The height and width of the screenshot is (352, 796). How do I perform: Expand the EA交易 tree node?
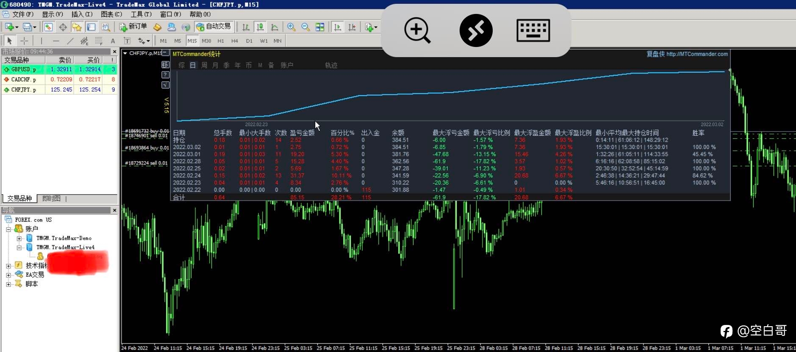coord(8,275)
